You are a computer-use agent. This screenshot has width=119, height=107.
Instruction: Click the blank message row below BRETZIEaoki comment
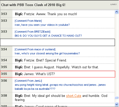[x=57, y=42]
